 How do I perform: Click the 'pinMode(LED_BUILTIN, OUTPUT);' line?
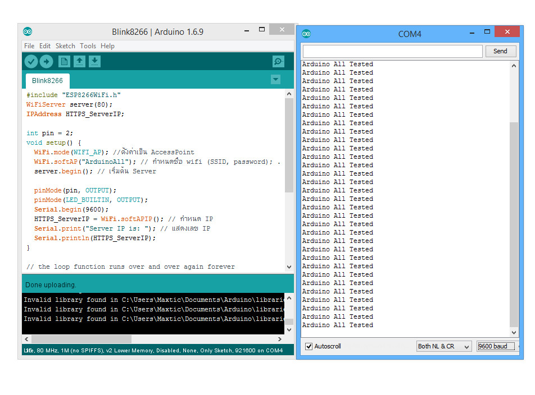click(91, 200)
